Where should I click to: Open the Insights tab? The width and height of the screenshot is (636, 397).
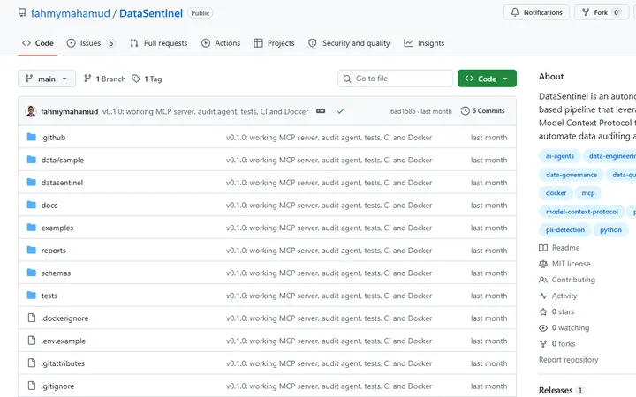click(x=424, y=43)
